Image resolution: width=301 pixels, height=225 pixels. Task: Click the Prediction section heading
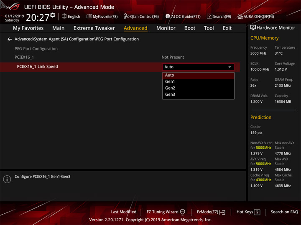(261, 117)
